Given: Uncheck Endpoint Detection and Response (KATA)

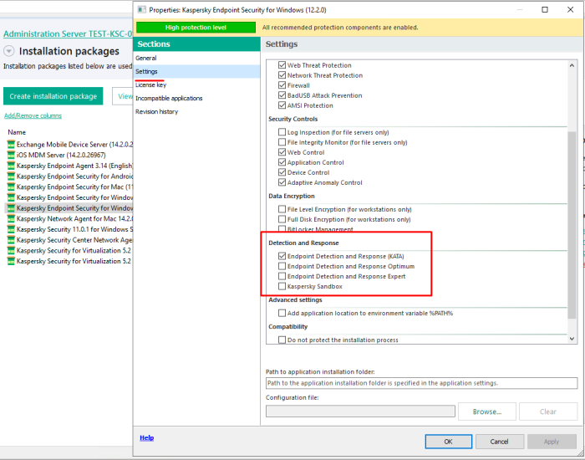Looking at the screenshot, I should coord(282,256).
